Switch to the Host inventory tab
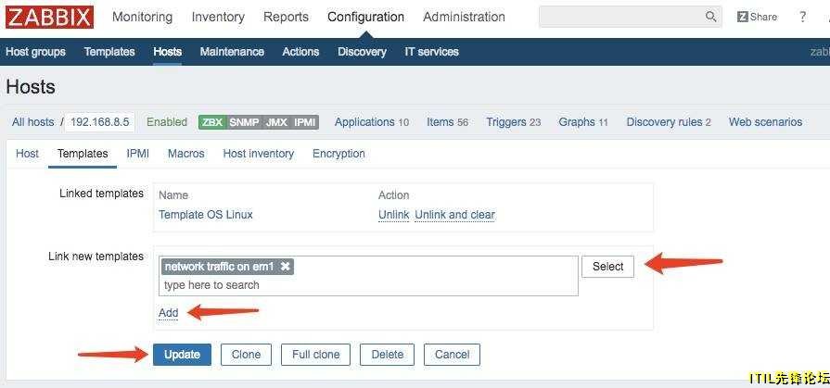This screenshot has width=830, height=388. pos(259,154)
